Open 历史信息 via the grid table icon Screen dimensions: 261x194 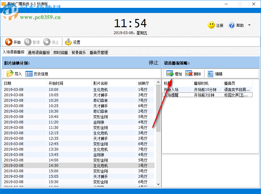tap(28, 73)
